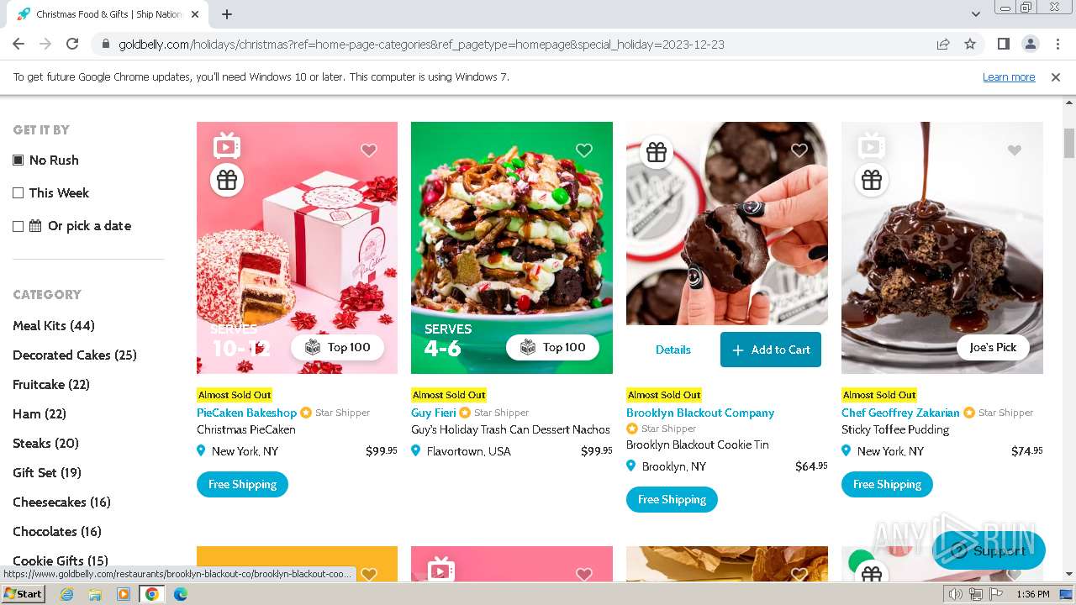The image size is (1076, 605).
Task: Click gift icon on Brooklyn Blackout Cookie Tin
Action: coord(657,152)
